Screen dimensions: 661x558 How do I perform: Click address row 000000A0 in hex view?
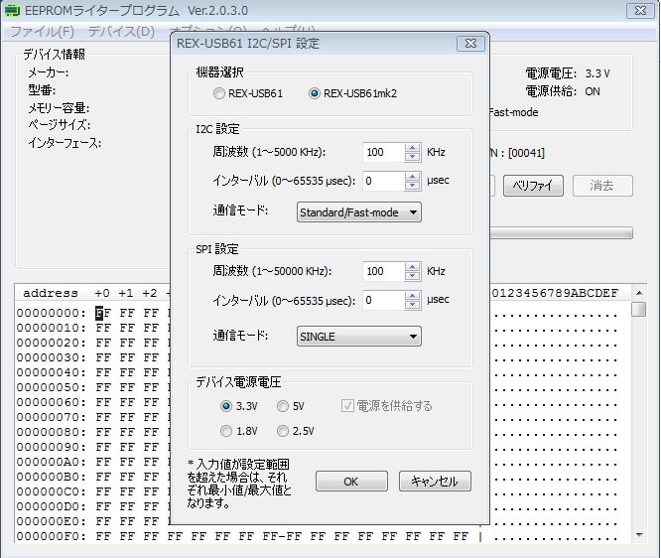tap(51, 463)
